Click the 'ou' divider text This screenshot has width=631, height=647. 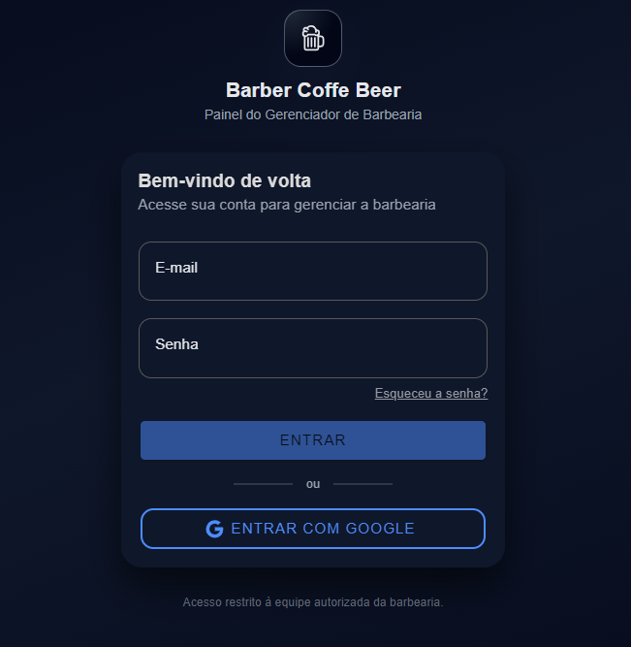(312, 484)
